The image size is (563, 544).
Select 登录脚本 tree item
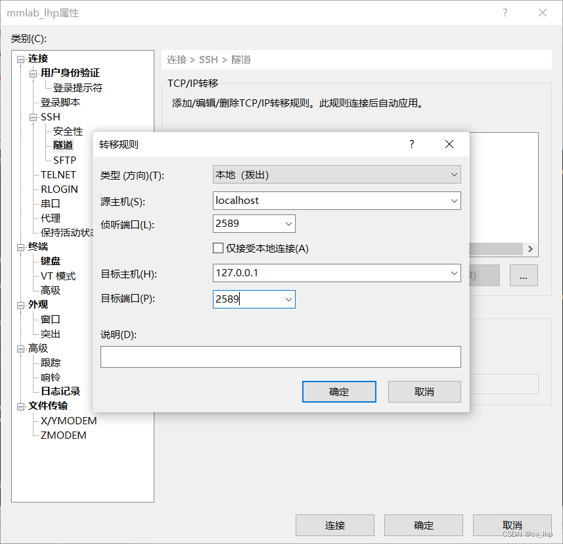tap(60, 102)
